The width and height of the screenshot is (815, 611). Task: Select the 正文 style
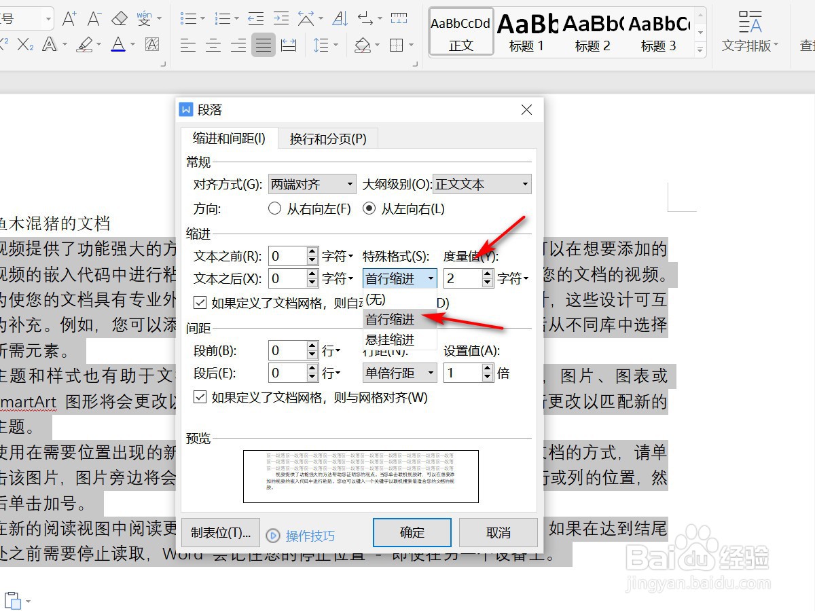coord(461,32)
